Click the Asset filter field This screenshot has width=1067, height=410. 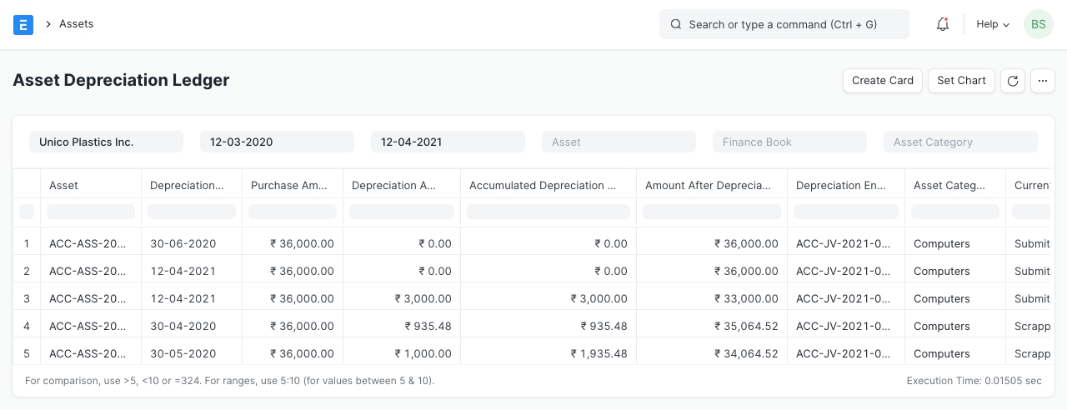619,142
